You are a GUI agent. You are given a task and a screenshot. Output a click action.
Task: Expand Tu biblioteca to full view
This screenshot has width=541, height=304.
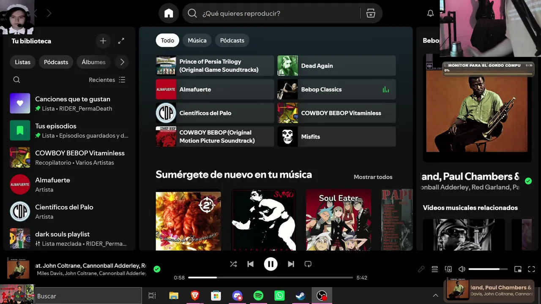[x=121, y=41]
